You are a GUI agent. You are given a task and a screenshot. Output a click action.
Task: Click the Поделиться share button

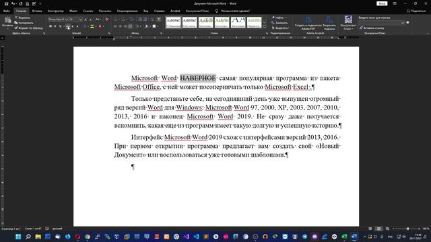click(416, 11)
